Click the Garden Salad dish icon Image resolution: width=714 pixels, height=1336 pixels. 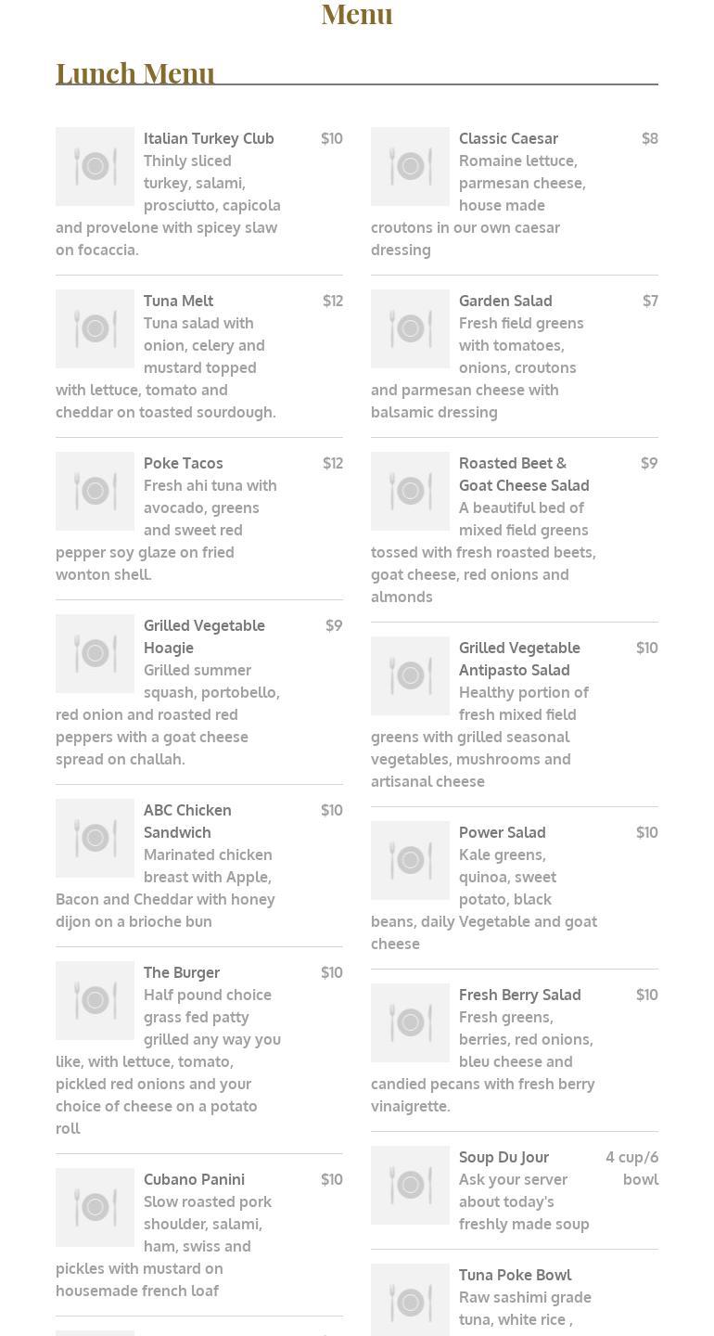click(x=410, y=328)
